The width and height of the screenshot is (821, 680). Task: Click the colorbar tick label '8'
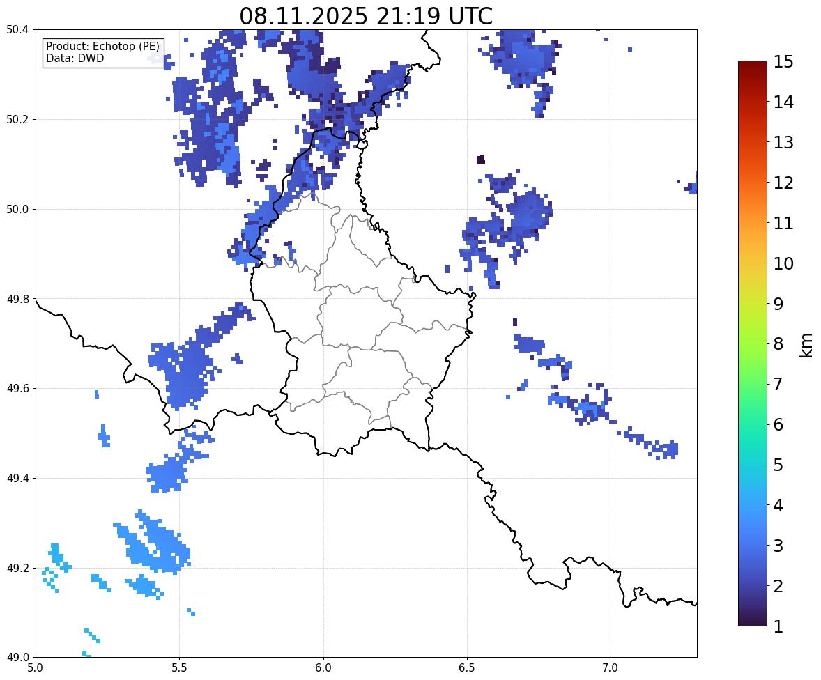[x=778, y=344]
